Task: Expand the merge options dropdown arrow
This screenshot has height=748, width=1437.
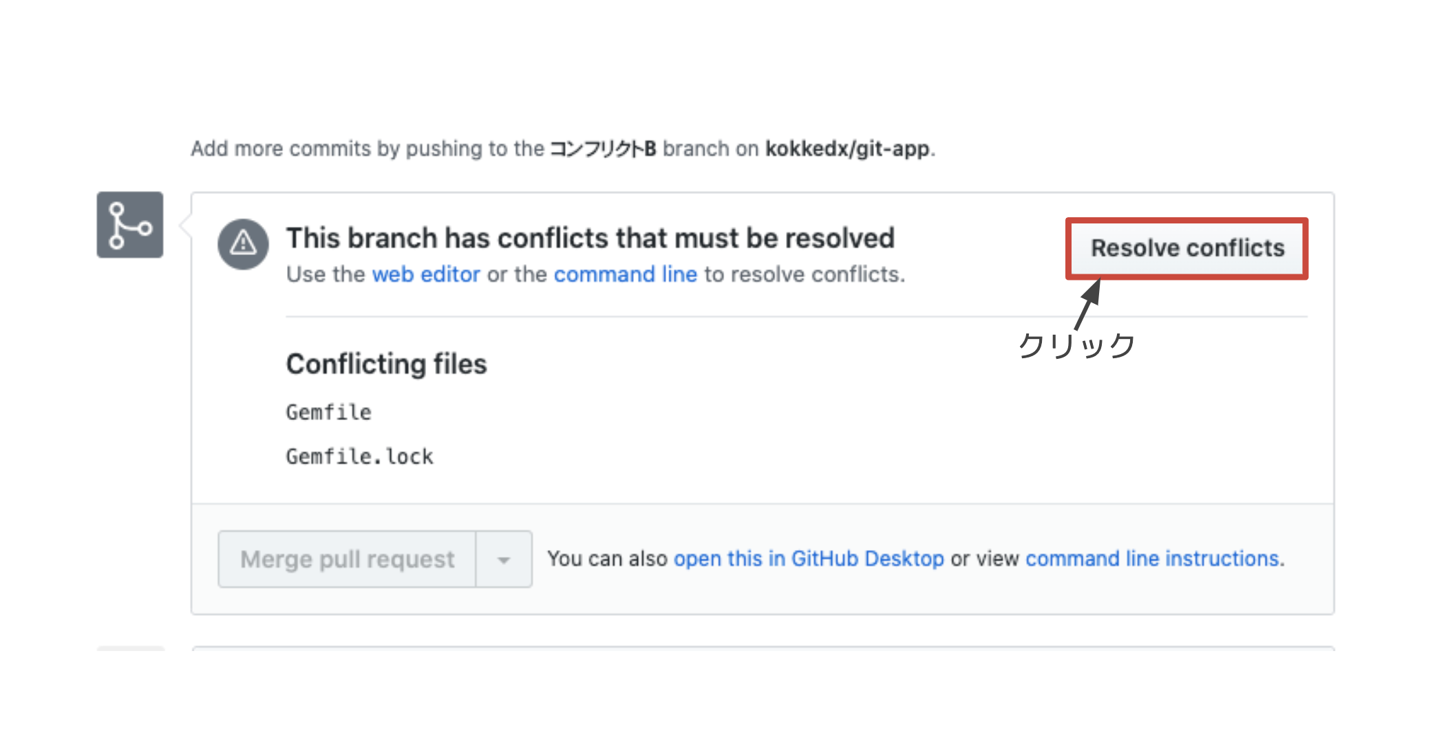Action: [504, 559]
